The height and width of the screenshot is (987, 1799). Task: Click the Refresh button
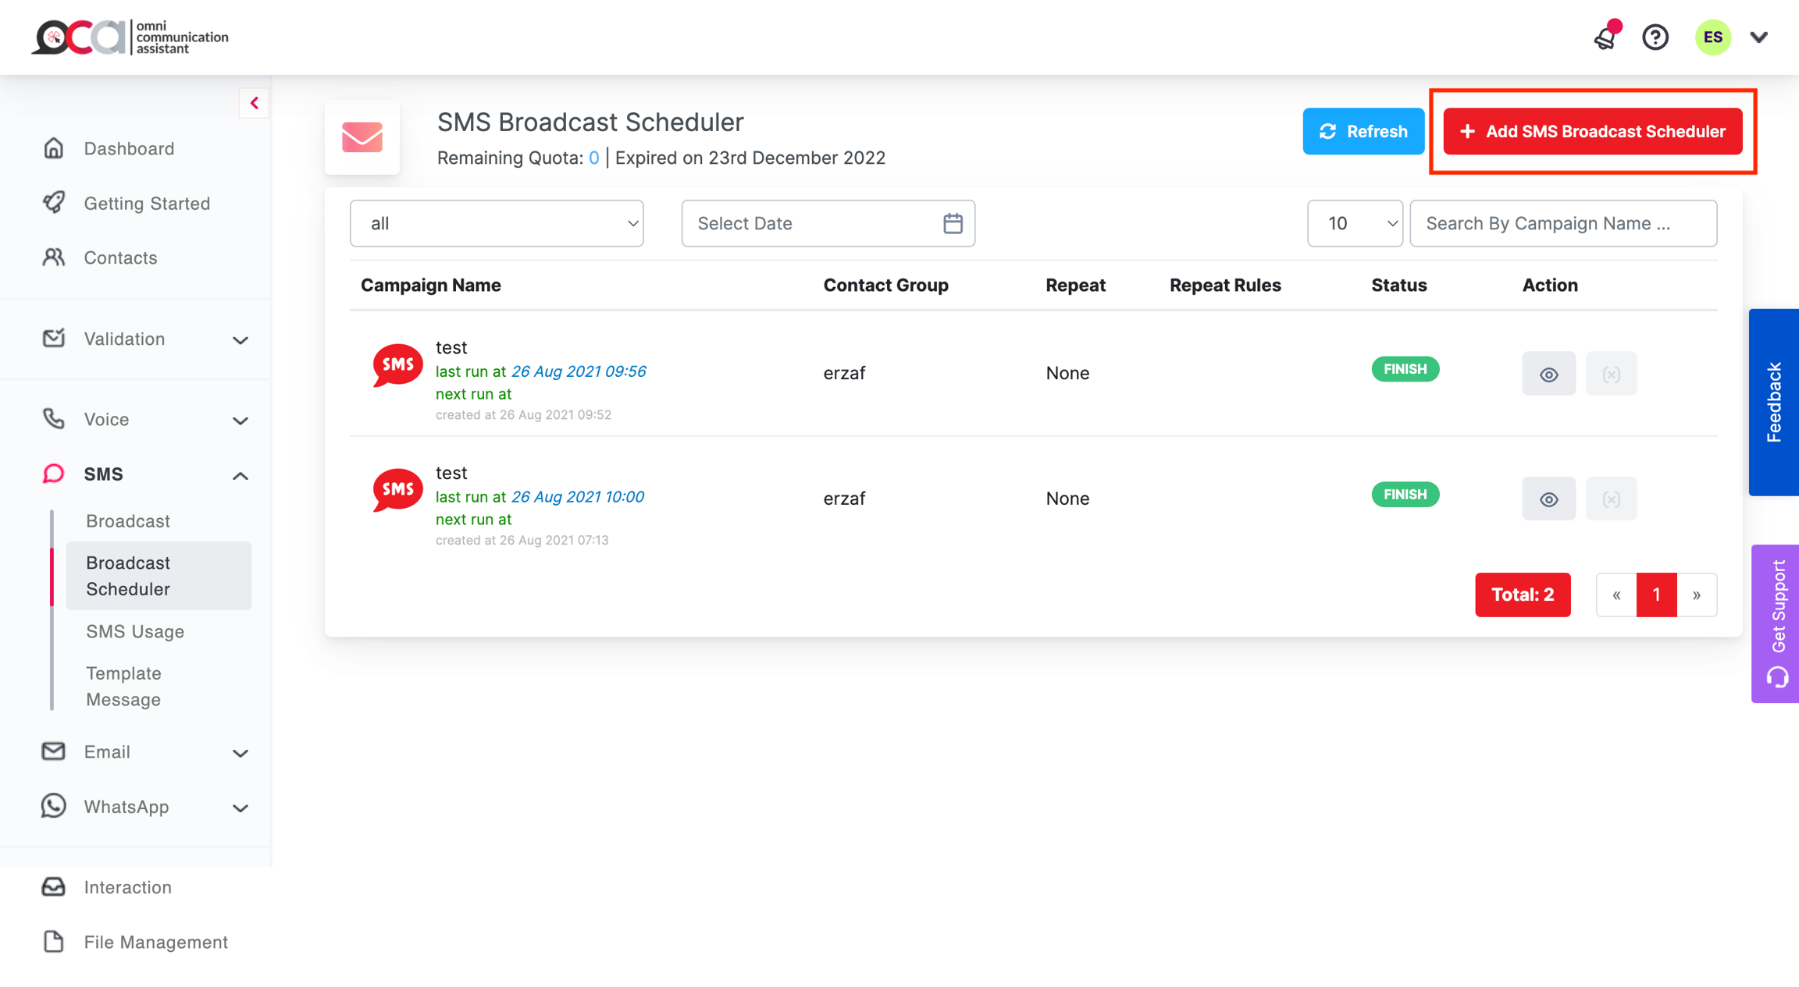click(1363, 131)
